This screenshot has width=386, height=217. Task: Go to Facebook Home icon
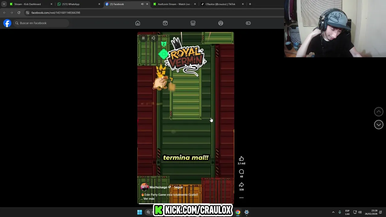pos(138,23)
